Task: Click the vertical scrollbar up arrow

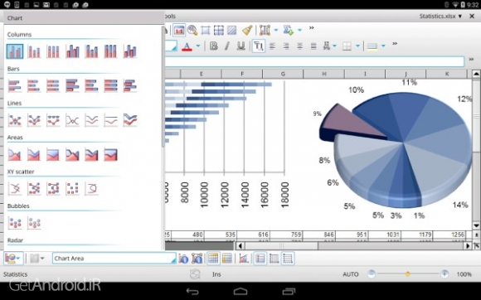Action: 476,74
